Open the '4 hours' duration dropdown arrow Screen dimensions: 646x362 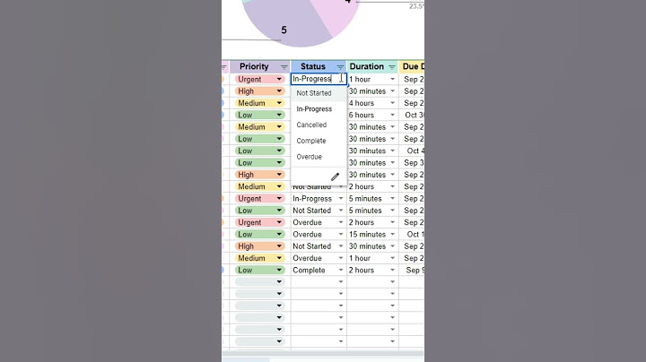tap(392, 103)
